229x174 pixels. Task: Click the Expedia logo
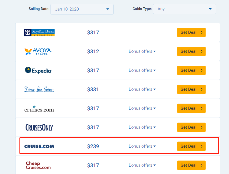click(x=38, y=70)
